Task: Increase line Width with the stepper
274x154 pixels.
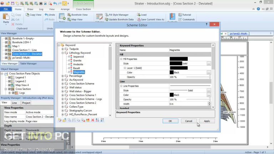Action: pos(209,103)
